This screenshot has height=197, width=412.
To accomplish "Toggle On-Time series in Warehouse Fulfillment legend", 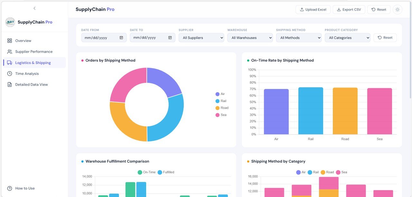I will click(146, 172).
